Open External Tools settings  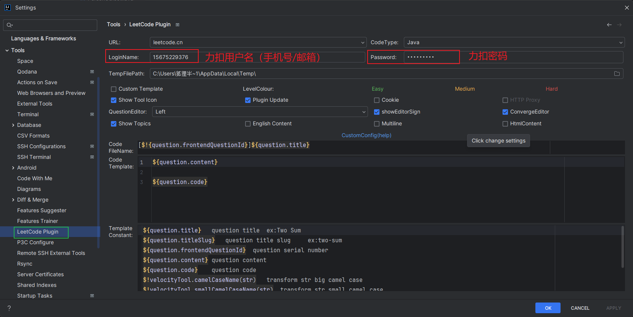(35, 104)
